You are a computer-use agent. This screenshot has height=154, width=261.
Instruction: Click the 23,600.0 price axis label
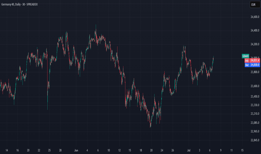[255, 86]
